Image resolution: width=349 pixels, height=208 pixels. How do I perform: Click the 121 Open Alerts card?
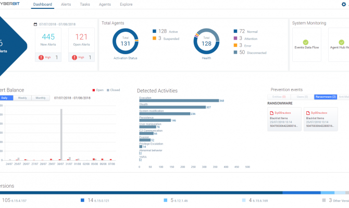pyautogui.click(x=81, y=45)
